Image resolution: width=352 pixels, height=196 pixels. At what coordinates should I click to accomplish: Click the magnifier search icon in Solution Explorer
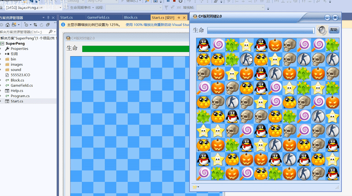tap(51, 32)
